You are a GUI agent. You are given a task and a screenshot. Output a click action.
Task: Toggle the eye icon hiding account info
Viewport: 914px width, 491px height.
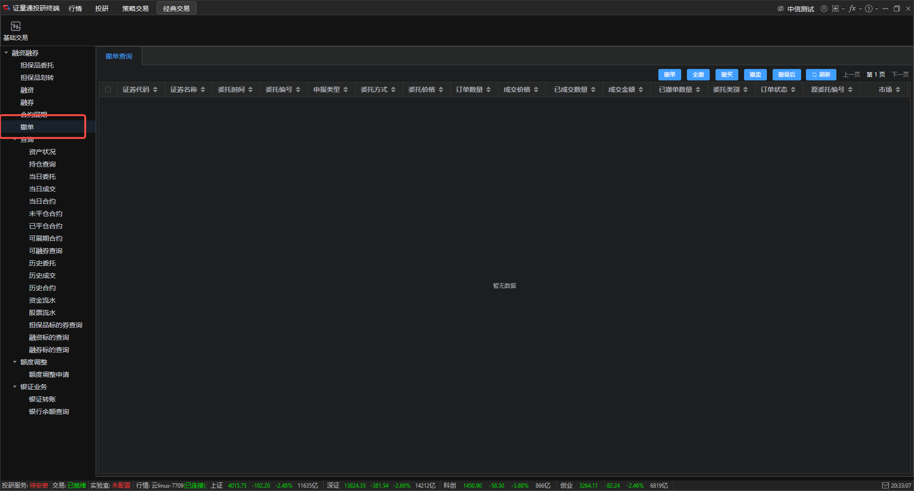780,9
